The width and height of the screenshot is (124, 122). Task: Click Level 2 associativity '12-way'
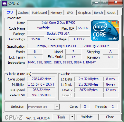tap(111, 90)
